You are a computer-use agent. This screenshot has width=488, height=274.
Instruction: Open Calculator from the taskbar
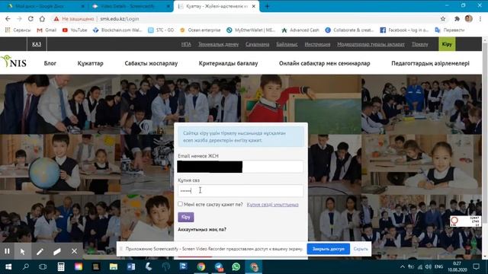pyautogui.click(x=61, y=267)
